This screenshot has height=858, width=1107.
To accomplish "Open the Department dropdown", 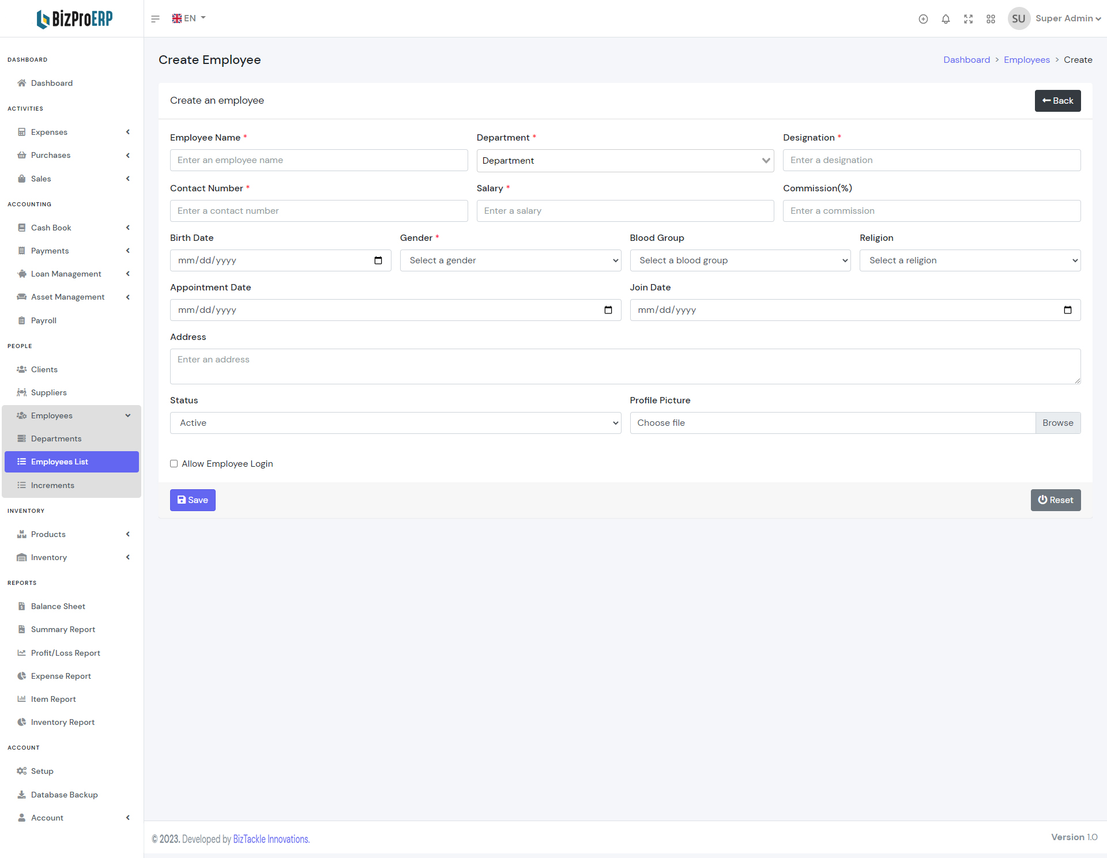I will point(625,161).
